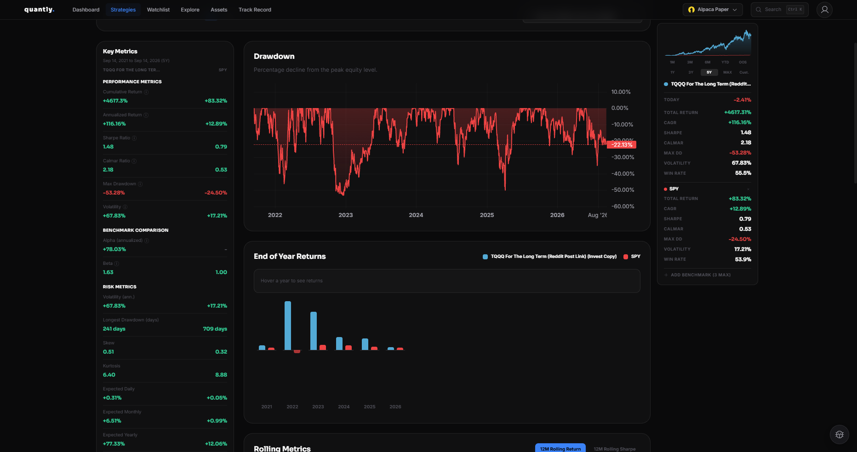Click the equity curve thumbnail chart
The width and height of the screenshot is (857, 452).
(708, 43)
